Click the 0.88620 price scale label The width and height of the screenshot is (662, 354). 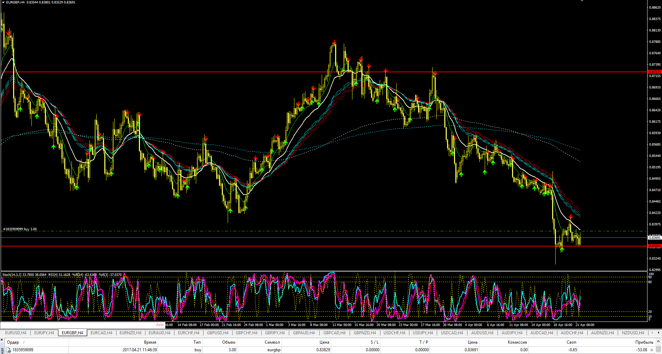click(655, 7)
